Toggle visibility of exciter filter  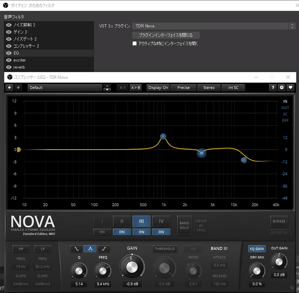pos(9,60)
